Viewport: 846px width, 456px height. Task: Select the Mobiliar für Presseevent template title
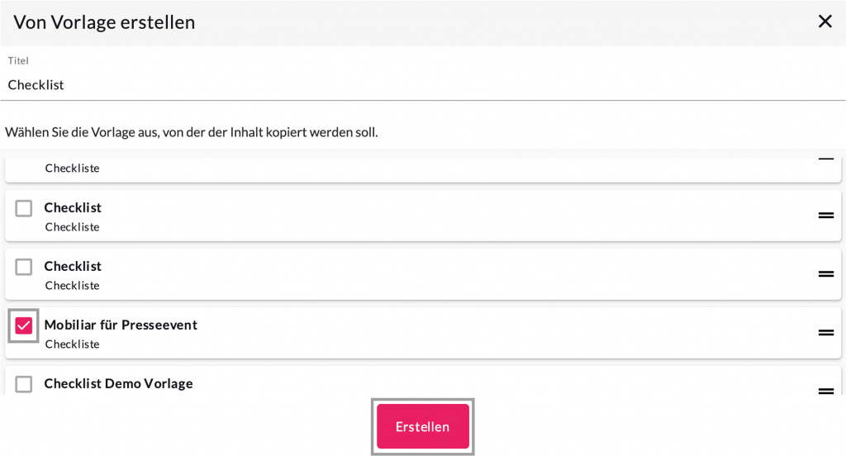coord(121,325)
